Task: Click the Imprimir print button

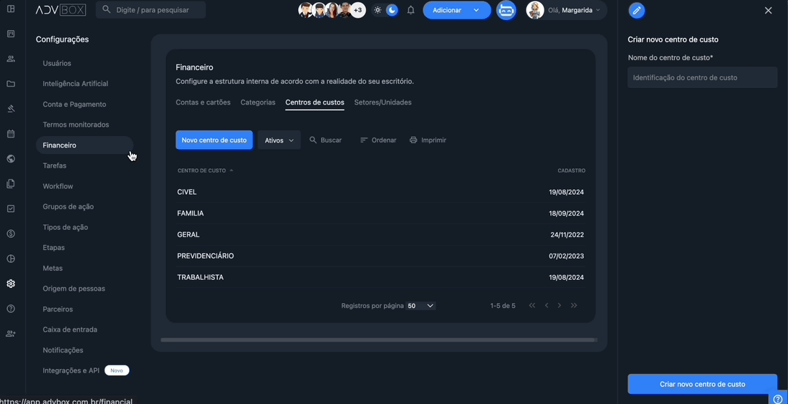Action: (428, 140)
